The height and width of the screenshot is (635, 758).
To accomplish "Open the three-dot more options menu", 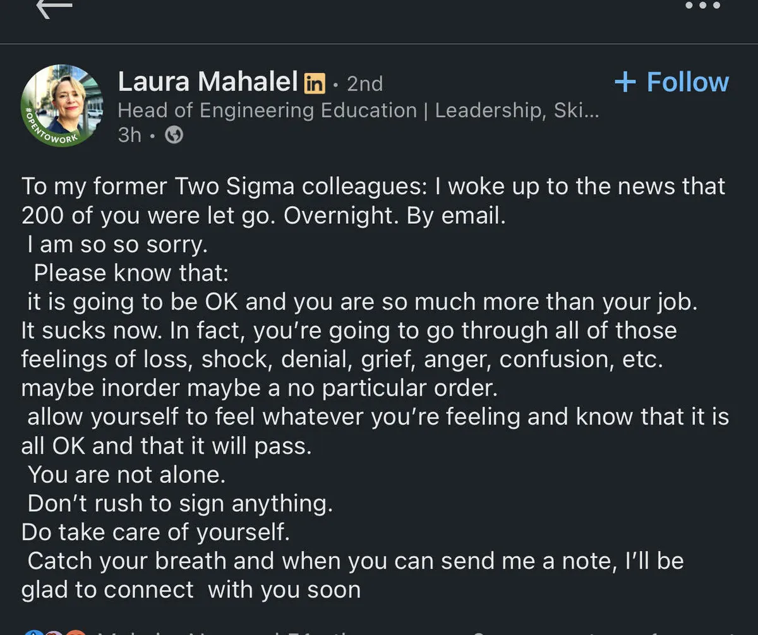I will pos(702,5).
